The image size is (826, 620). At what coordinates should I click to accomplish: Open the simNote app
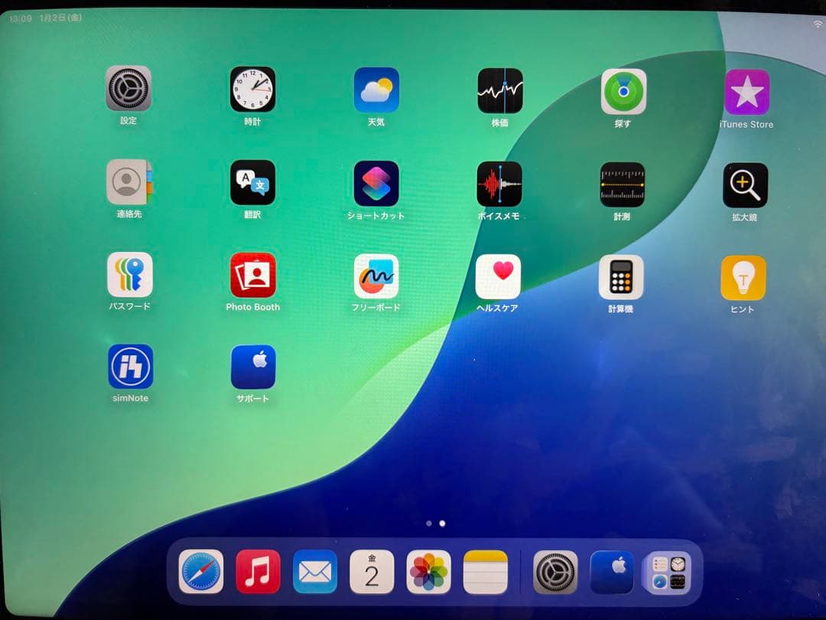129,367
